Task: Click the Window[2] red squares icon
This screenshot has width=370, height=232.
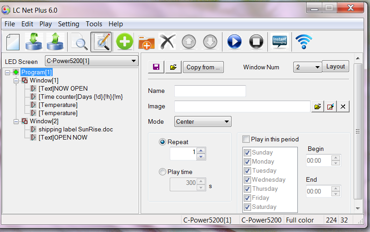Action: tap(25, 121)
